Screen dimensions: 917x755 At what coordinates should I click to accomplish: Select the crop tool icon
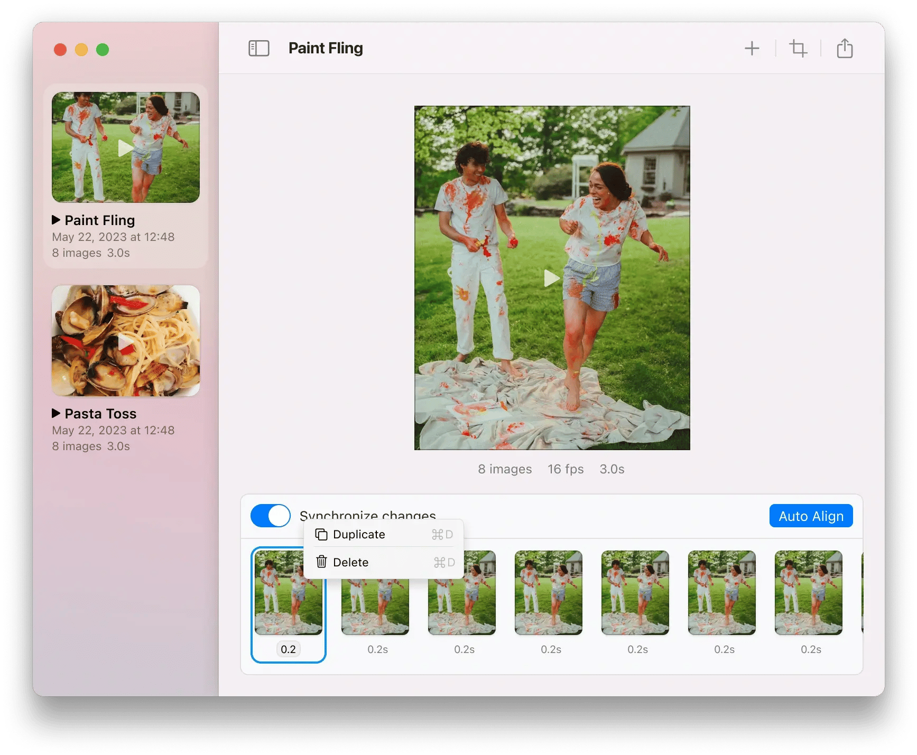tap(798, 49)
